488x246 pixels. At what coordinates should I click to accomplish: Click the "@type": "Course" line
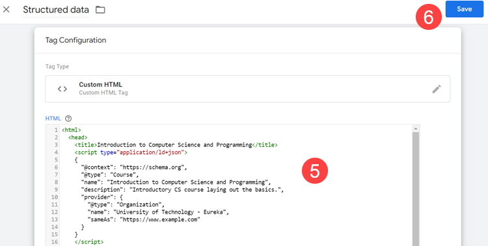point(110,175)
